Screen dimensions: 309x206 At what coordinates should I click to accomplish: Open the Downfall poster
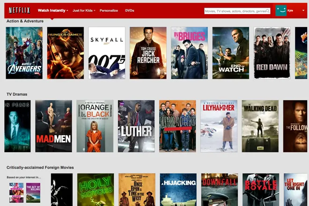[x=220, y=190]
